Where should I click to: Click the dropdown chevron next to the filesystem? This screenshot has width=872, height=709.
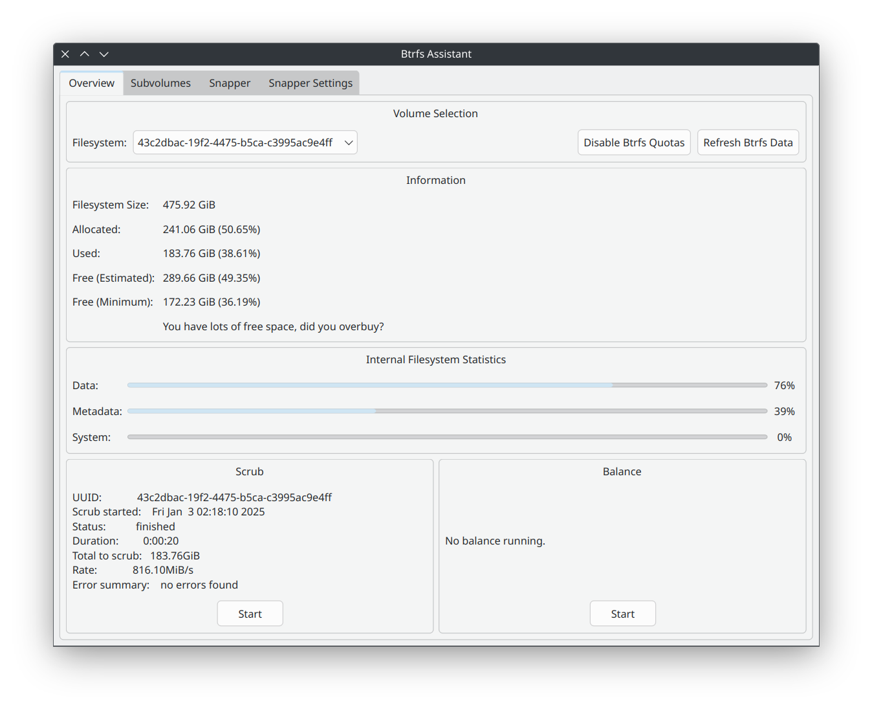pos(347,142)
